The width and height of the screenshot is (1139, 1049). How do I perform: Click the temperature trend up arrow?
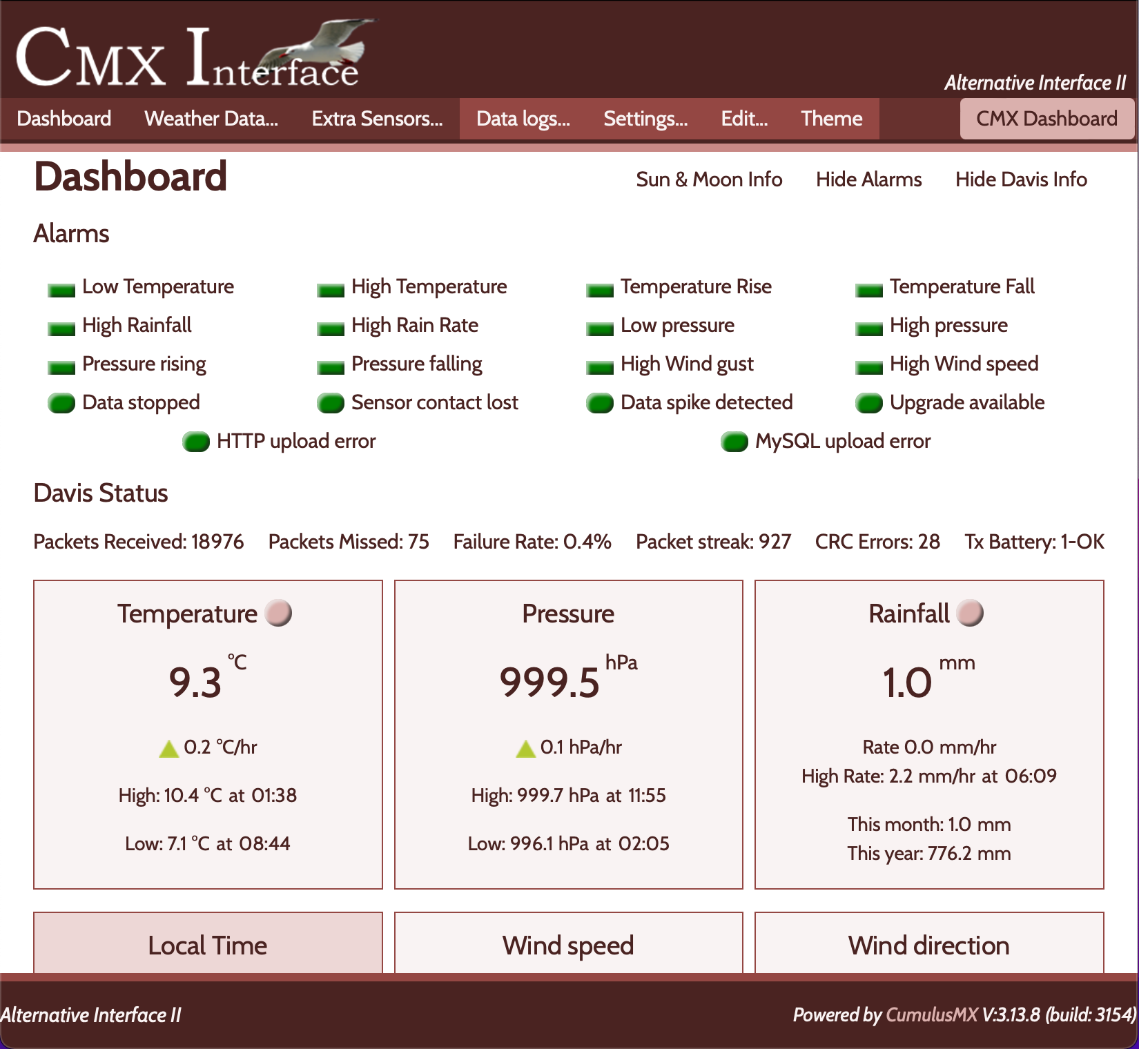click(x=169, y=748)
